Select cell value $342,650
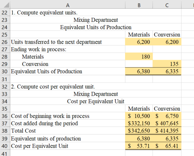194x156 pixels. [x=139, y=131]
